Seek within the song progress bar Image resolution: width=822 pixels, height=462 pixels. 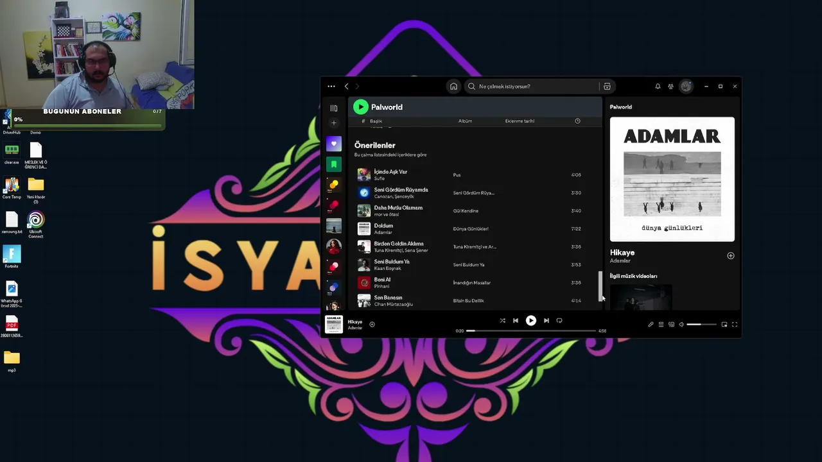tap(531, 331)
